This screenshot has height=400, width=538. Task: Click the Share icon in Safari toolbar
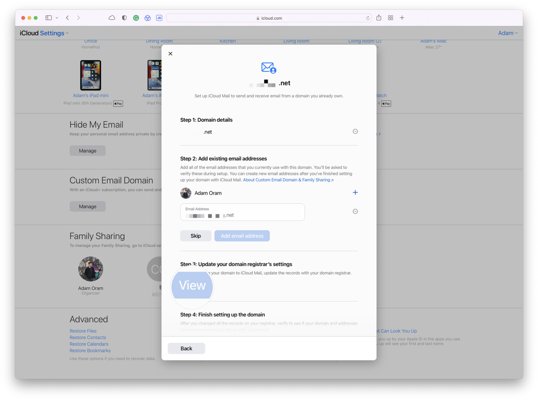[x=379, y=17]
